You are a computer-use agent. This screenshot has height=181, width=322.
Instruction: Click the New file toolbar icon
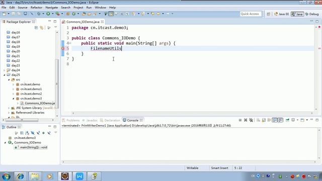(4, 14)
